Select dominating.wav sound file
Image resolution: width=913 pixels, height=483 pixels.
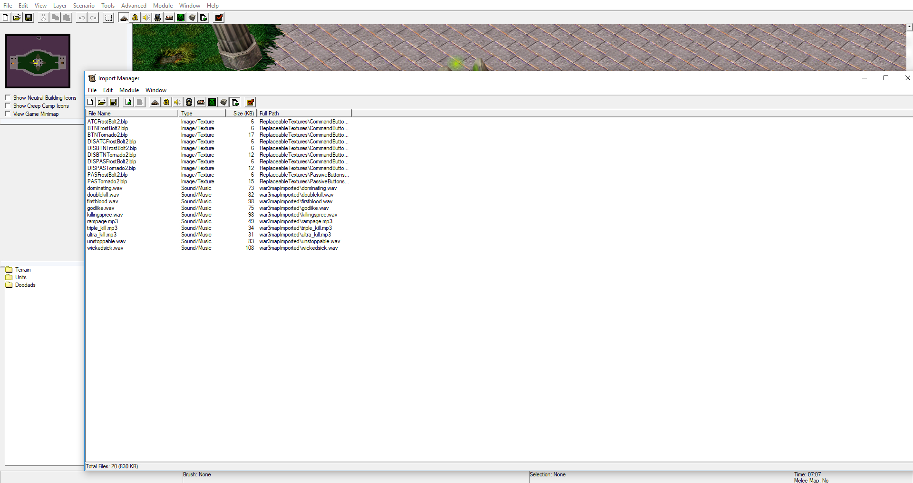click(x=105, y=188)
